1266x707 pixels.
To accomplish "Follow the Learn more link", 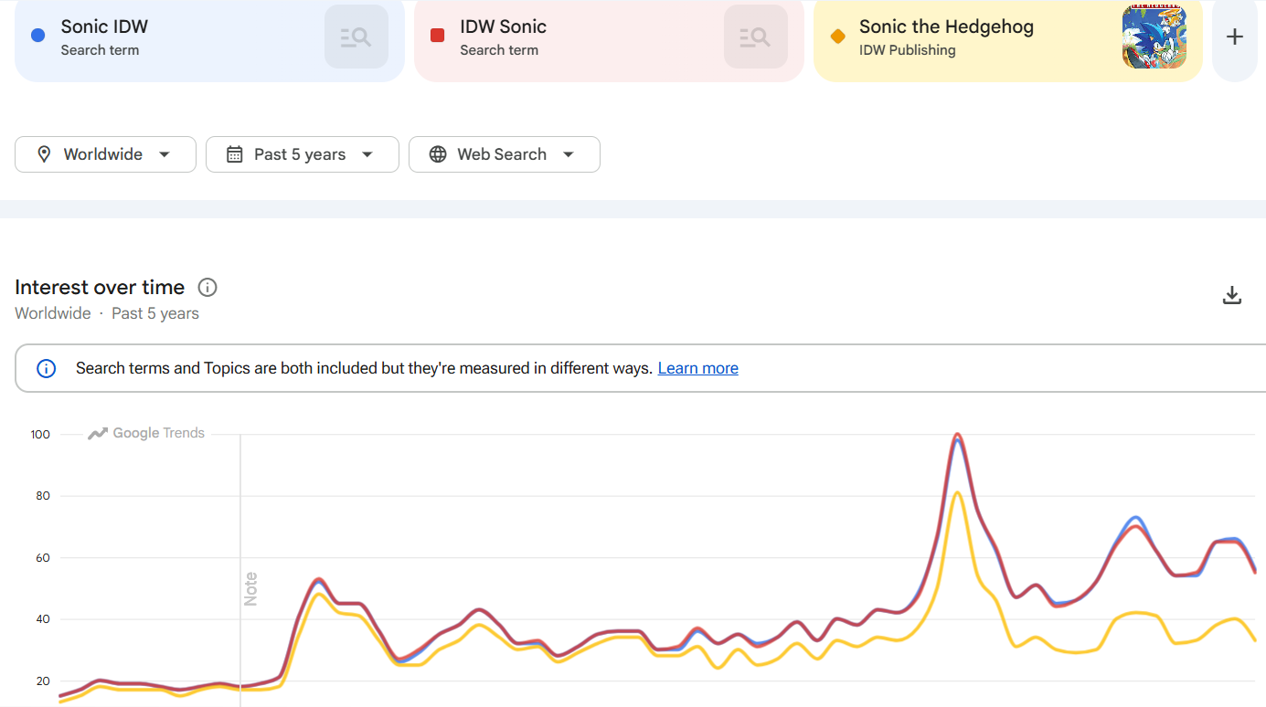I will click(698, 368).
